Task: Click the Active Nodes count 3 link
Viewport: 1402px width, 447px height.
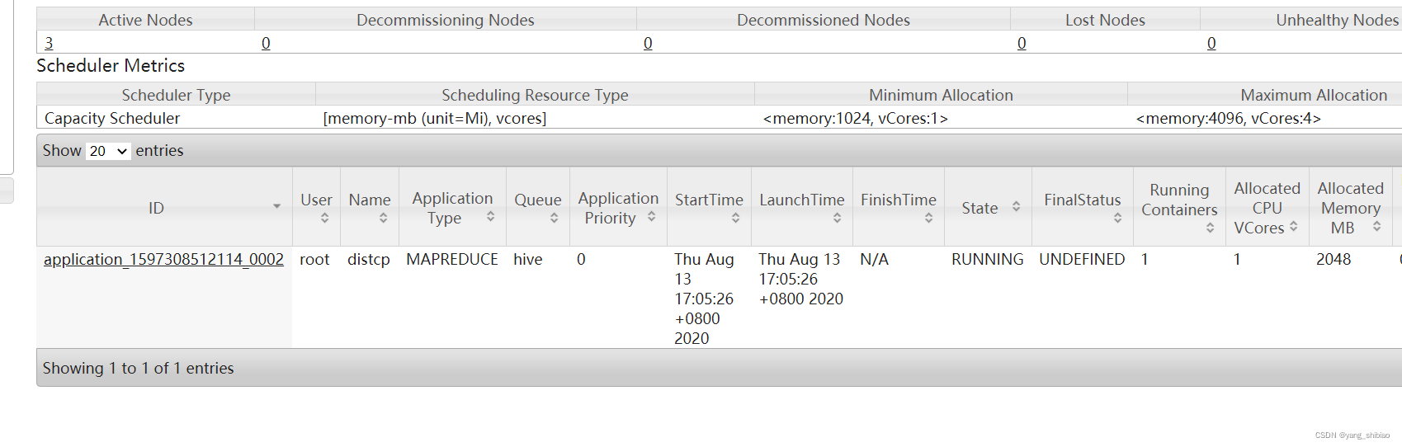Action: coord(49,43)
